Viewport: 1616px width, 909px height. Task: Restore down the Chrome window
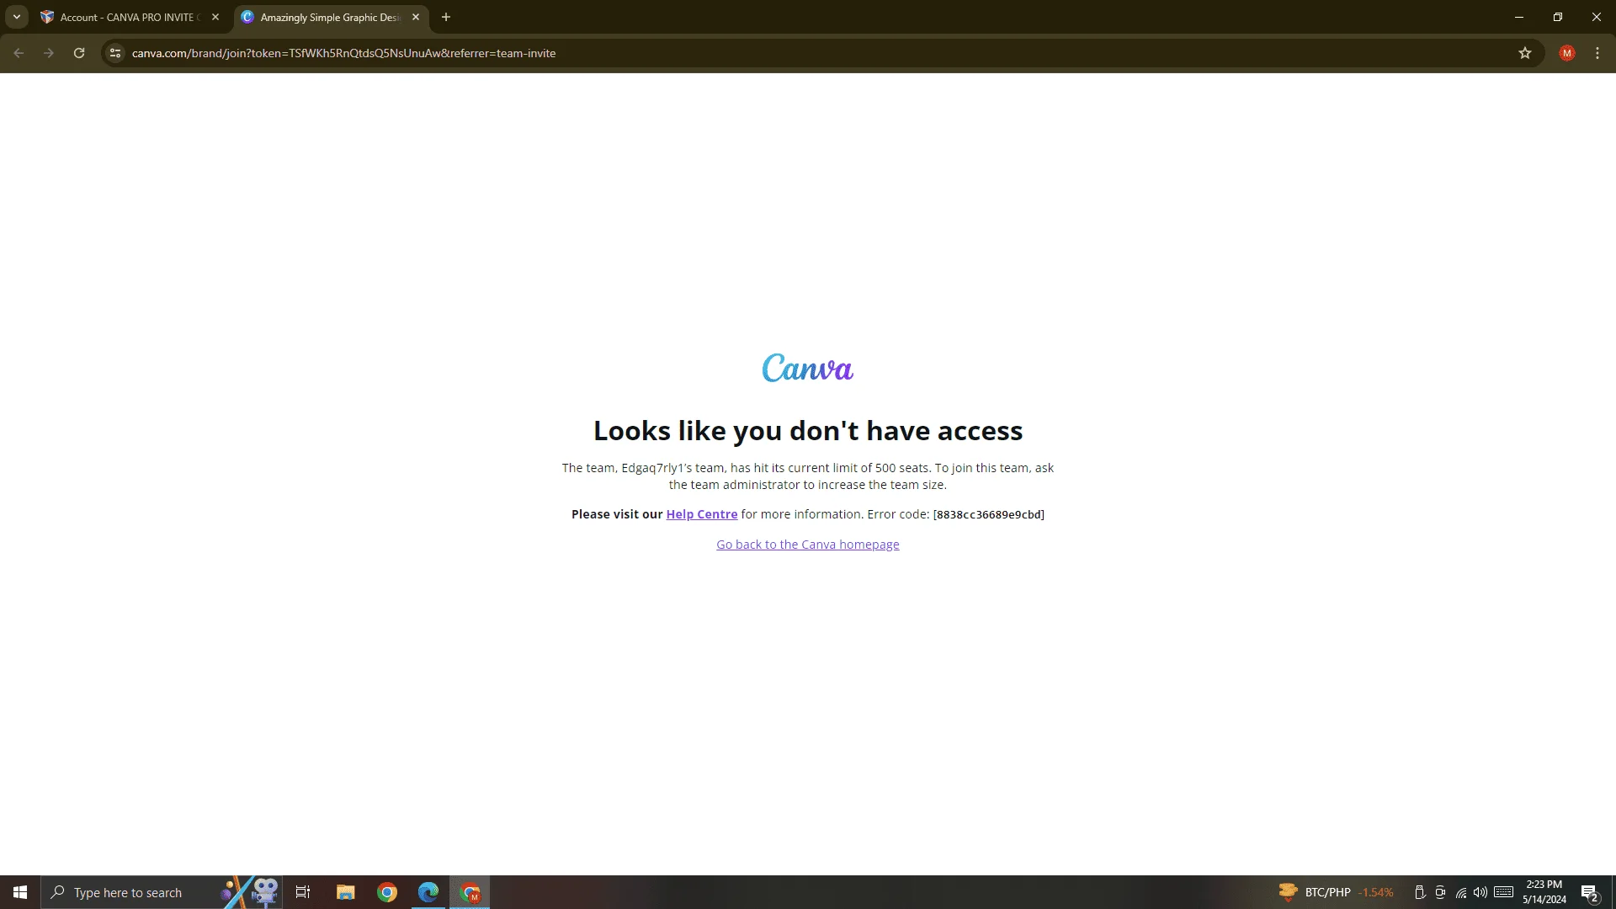pos(1558,17)
